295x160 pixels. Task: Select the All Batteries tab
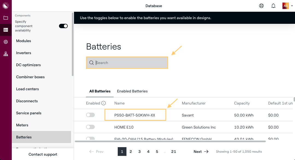(100, 91)
